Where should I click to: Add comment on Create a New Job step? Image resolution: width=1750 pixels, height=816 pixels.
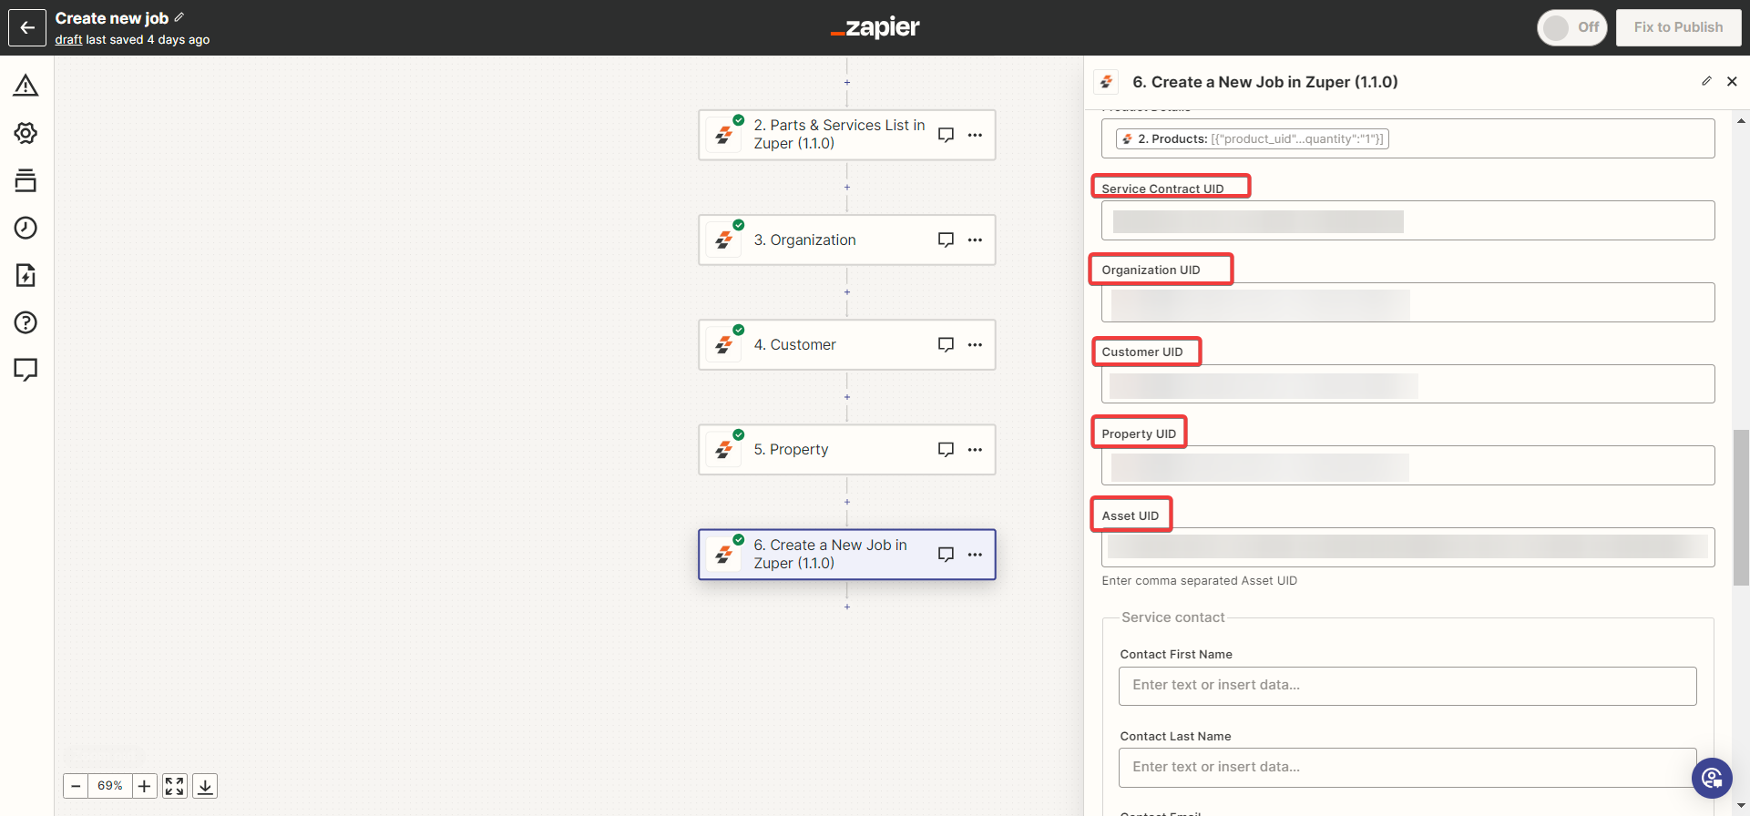point(947,554)
